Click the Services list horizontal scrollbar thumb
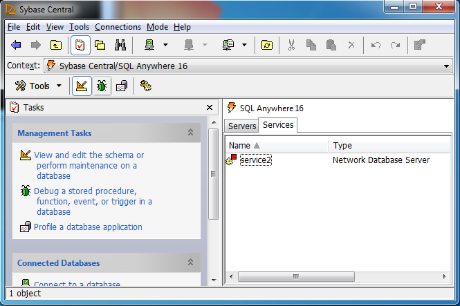This screenshot has height=306, width=460. pos(296,276)
